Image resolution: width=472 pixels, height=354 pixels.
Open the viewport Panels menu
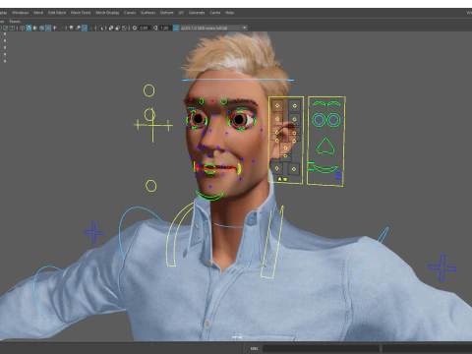point(15,22)
